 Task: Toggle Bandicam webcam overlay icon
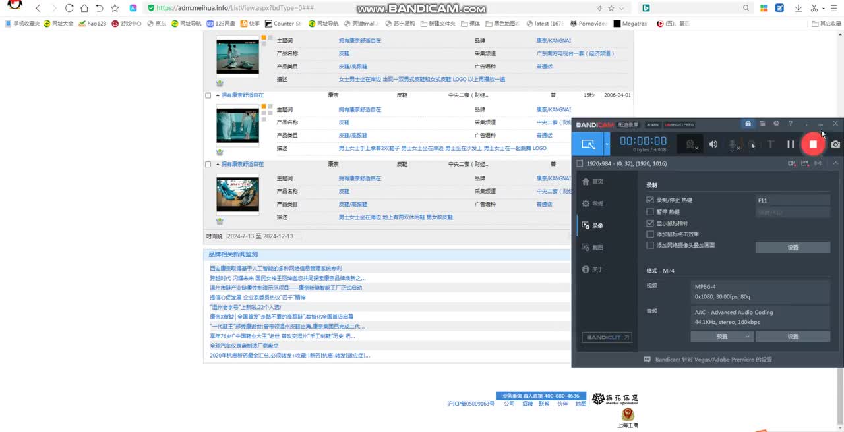click(691, 144)
